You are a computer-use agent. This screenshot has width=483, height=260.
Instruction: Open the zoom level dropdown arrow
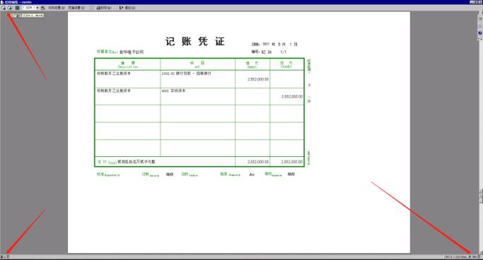pos(37,8)
